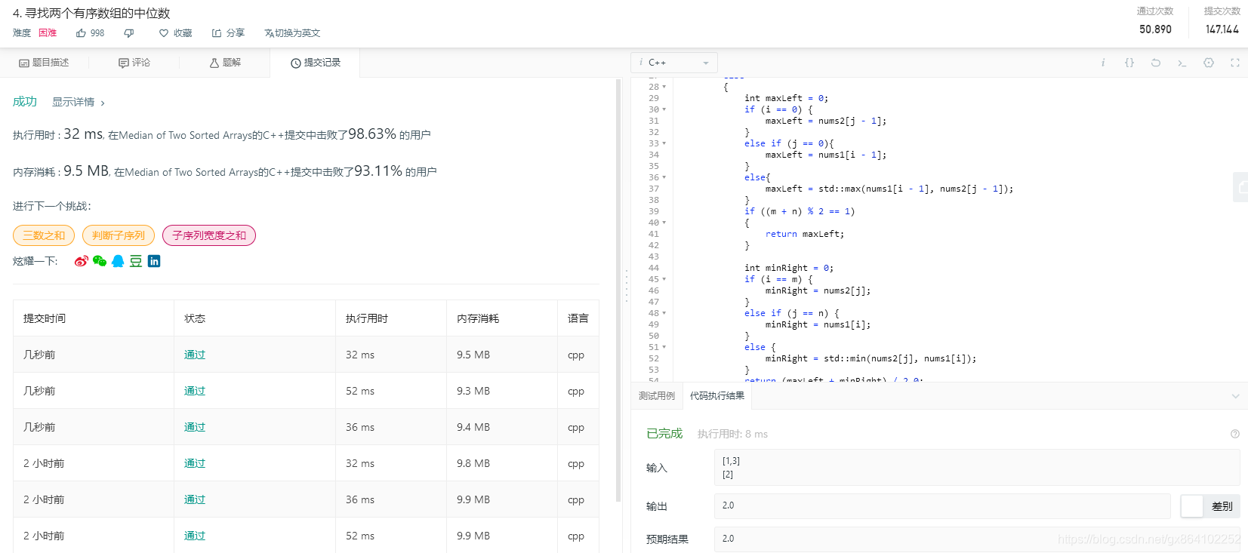Click the 147,144 submission count

tap(1222, 29)
